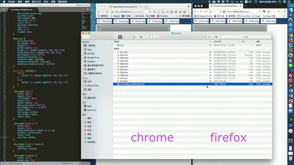Open Google Drive in the Finder sidebar
This screenshot has height=165, width=294.
[91, 58]
